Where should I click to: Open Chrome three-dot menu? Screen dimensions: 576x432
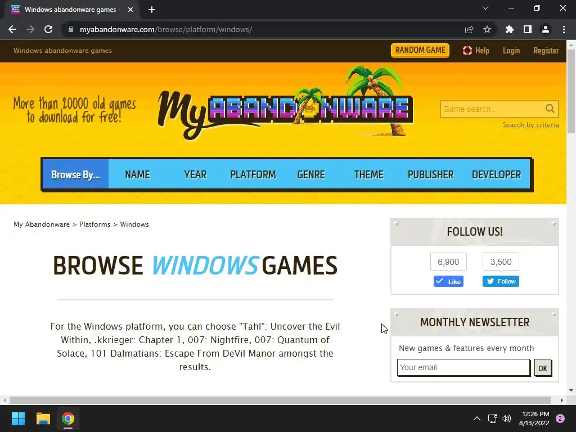(x=564, y=29)
